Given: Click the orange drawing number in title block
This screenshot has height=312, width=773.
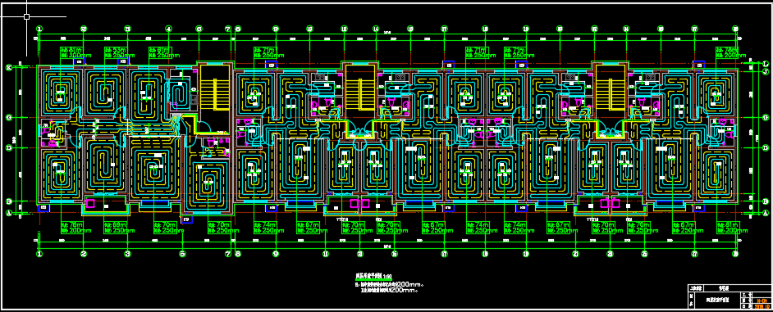Looking at the screenshot, I should 762,301.
